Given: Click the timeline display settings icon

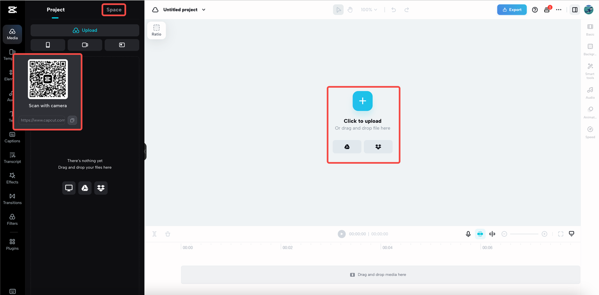Looking at the screenshot, I should pos(572,234).
